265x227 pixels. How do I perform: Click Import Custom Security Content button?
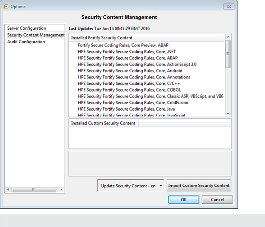[x=199, y=186]
